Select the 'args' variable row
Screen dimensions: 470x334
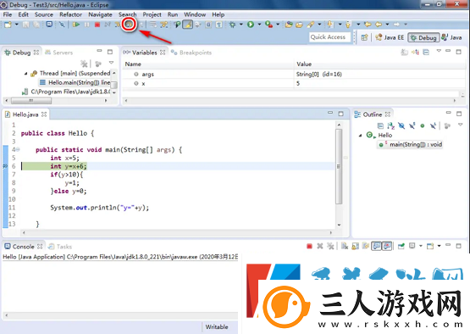[294, 74]
